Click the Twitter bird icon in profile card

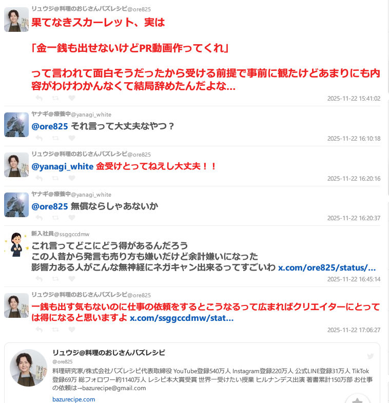[x=370, y=356]
